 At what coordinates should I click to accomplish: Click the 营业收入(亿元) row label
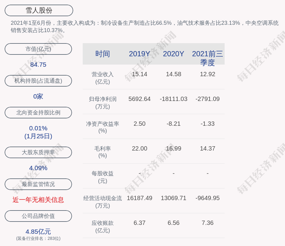pyautogui.click(x=103, y=78)
